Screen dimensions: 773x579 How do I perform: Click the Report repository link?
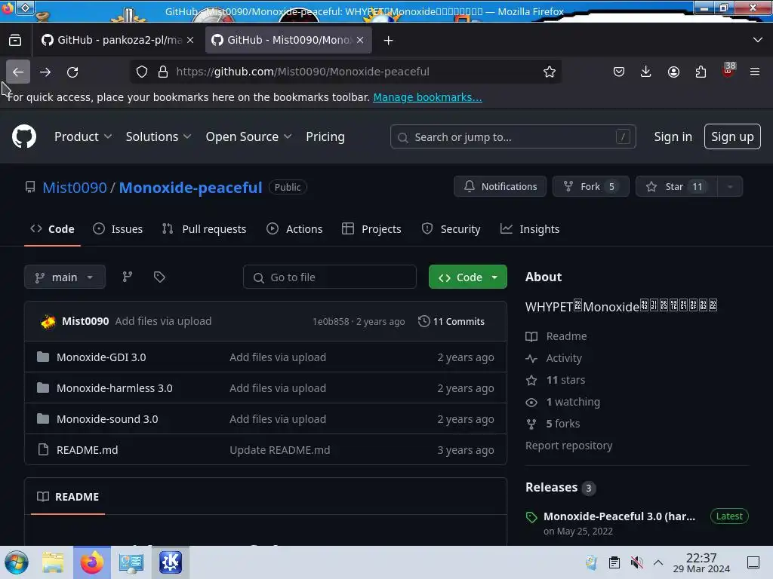point(569,446)
